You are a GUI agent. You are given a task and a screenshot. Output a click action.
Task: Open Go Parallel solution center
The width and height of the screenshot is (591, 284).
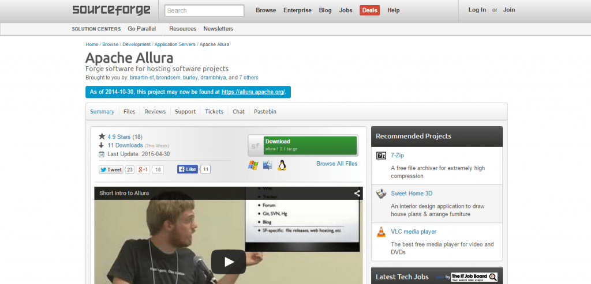[x=142, y=29]
